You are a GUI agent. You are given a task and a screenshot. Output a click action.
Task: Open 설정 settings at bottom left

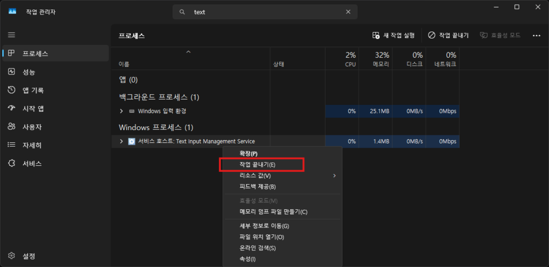point(28,256)
